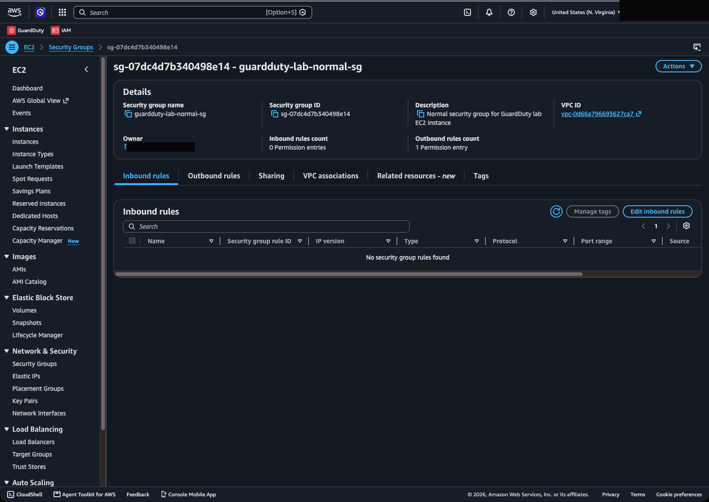Click the GuardDuty favorite shortcut icon
The width and height of the screenshot is (709, 502).
11,30
